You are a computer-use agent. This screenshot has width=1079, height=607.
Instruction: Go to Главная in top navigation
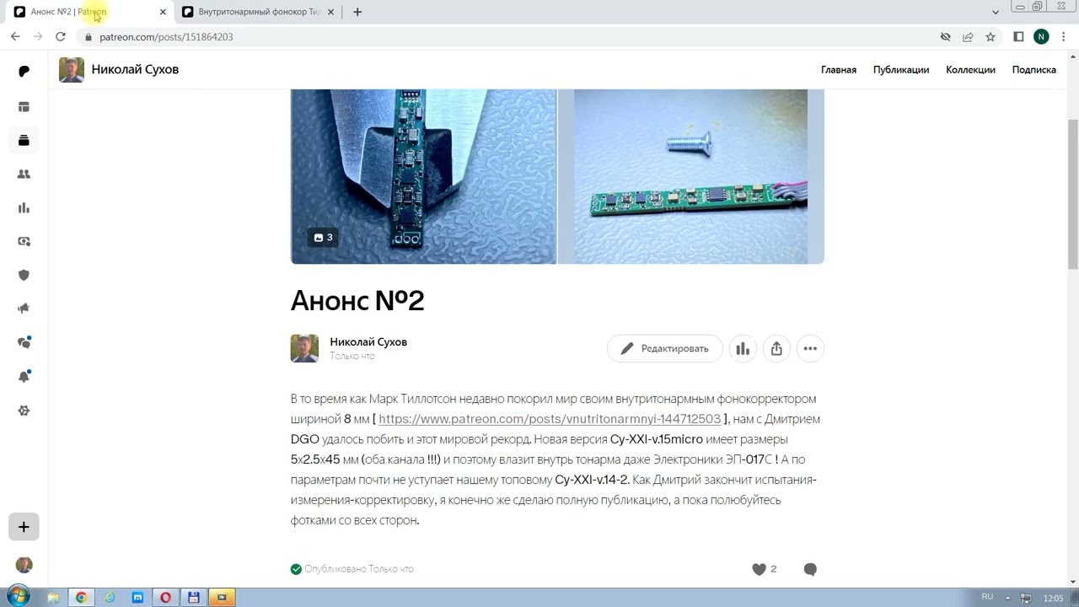pyautogui.click(x=839, y=70)
